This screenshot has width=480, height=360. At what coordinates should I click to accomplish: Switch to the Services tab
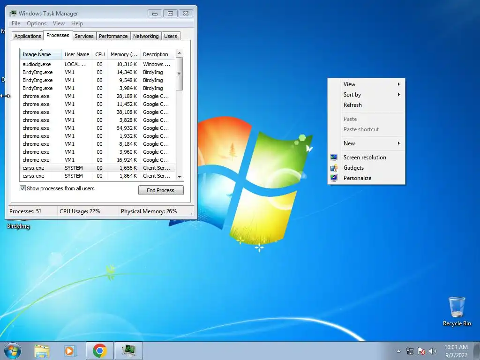(x=84, y=36)
